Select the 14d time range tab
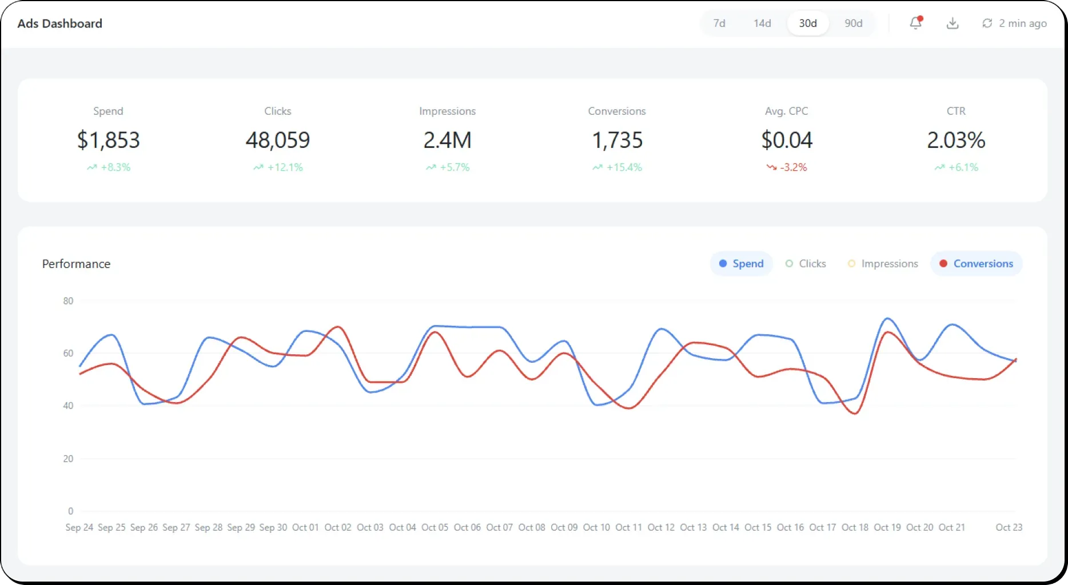 pyautogui.click(x=762, y=23)
